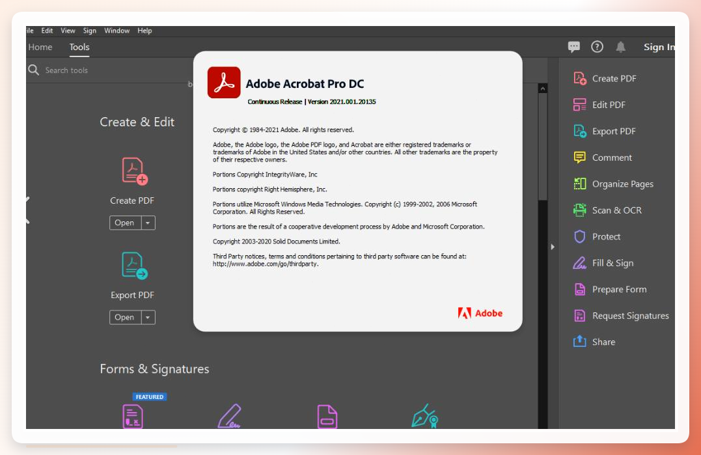The width and height of the screenshot is (701, 455).
Task: Open the Prepare Form icon under Forms & Signatures
Action: click(327, 416)
